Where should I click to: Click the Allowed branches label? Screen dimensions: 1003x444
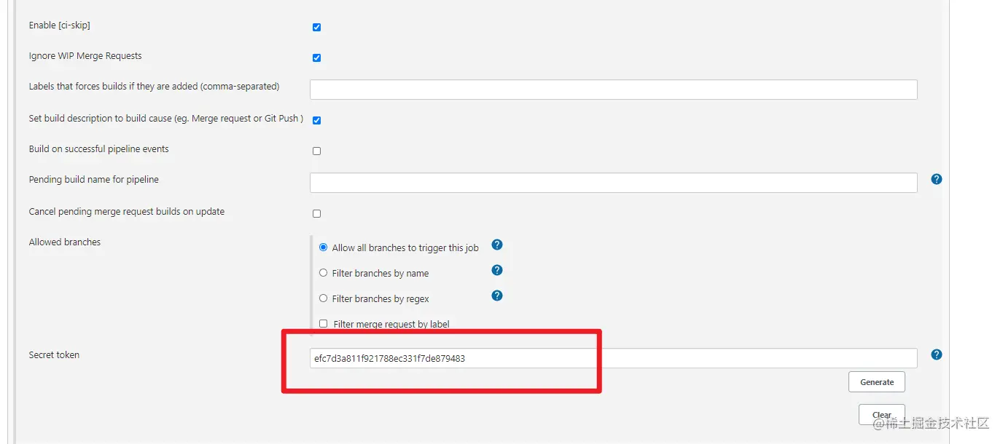[65, 242]
